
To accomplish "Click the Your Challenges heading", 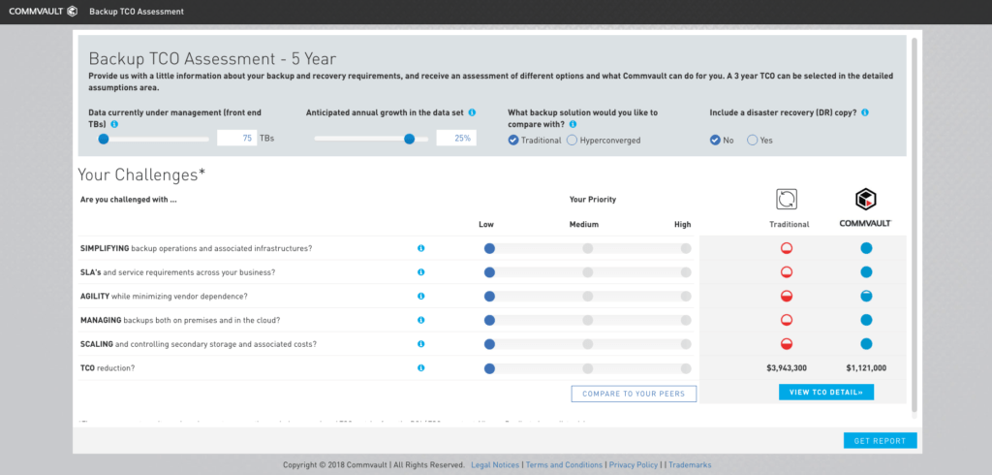I will (141, 174).
